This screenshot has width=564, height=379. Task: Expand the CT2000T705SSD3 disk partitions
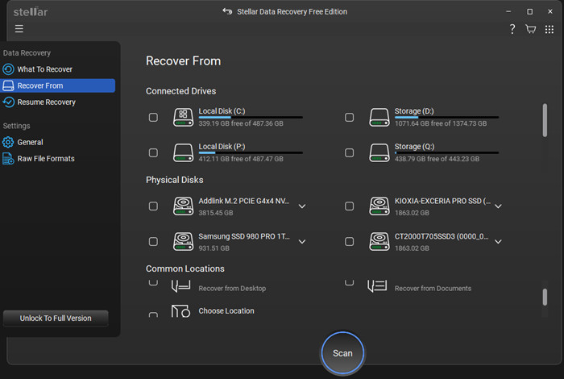pyautogui.click(x=498, y=241)
